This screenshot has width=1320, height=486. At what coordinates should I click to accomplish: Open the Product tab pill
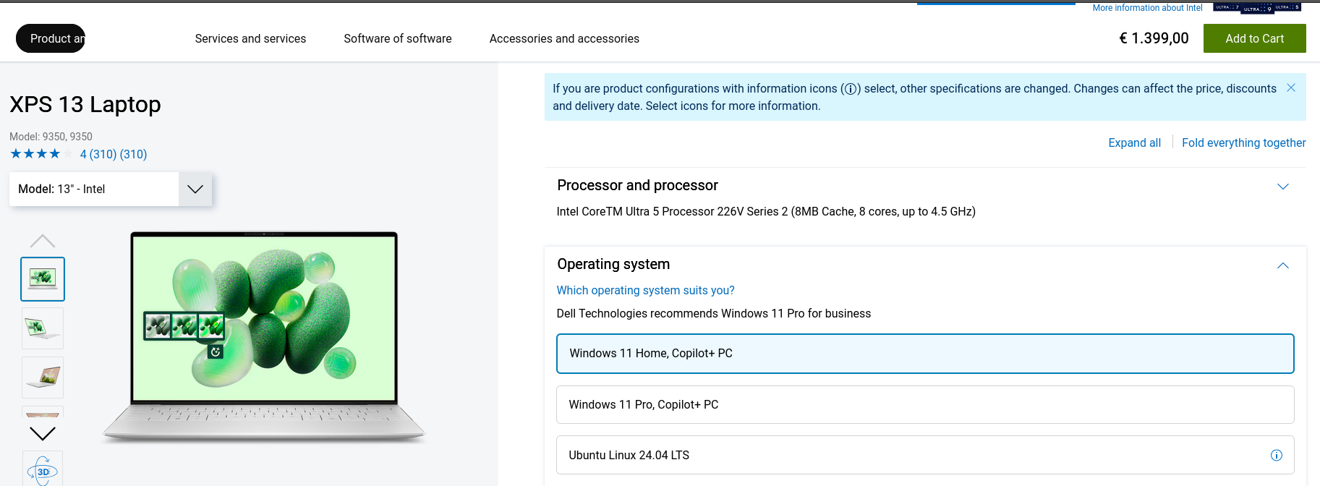click(x=51, y=38)
